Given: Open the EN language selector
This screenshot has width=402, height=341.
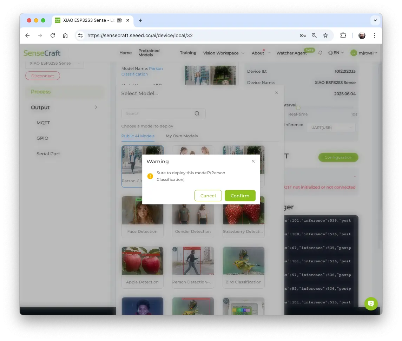Looking at the screenshot, I should point(336,53).
